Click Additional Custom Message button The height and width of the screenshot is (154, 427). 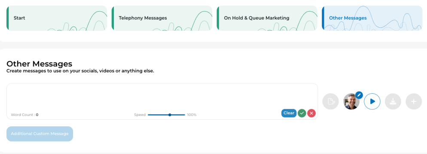40,133
